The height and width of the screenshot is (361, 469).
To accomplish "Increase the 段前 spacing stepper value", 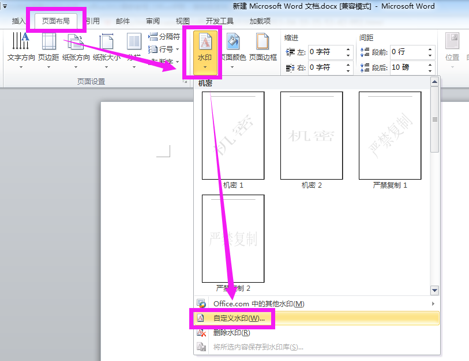I will pyautogui.click(x=430, y=50).
